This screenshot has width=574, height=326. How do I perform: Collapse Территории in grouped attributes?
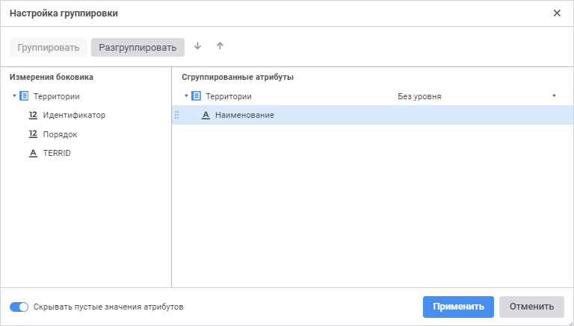pos(186,96)
